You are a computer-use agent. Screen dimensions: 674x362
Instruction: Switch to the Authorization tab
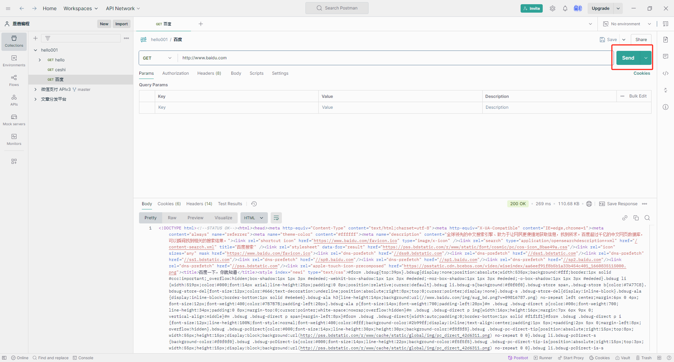(x=176, y=73)
